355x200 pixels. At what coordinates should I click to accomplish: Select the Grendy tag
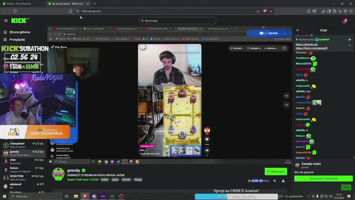pyautogui.click(x=126, y=180)
